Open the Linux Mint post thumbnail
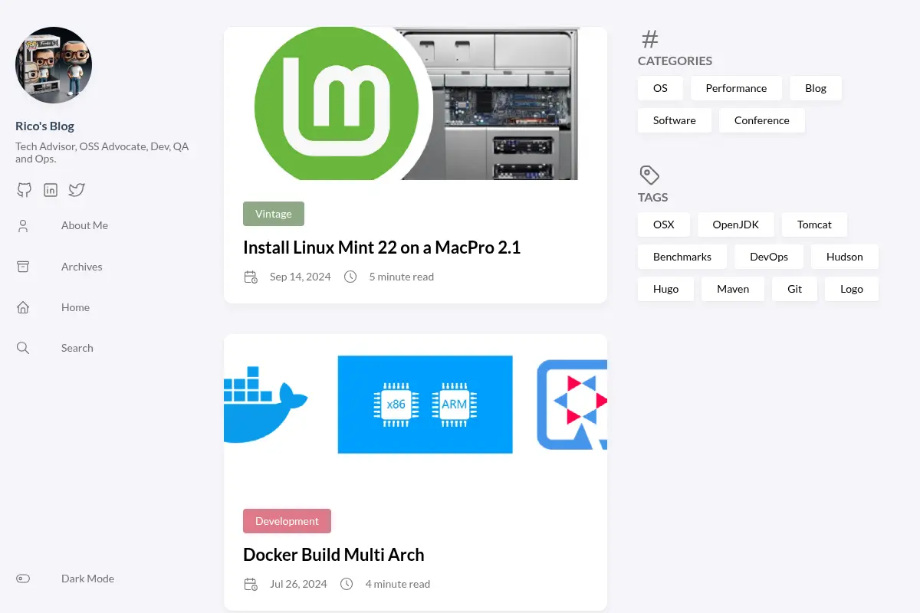 coord(416,103)
